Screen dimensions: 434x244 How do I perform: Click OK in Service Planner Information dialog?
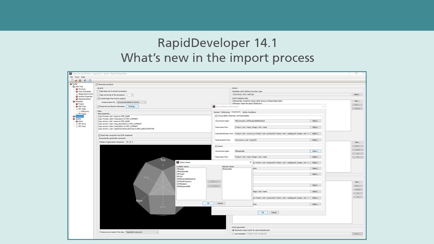click(x=262, y=212)
